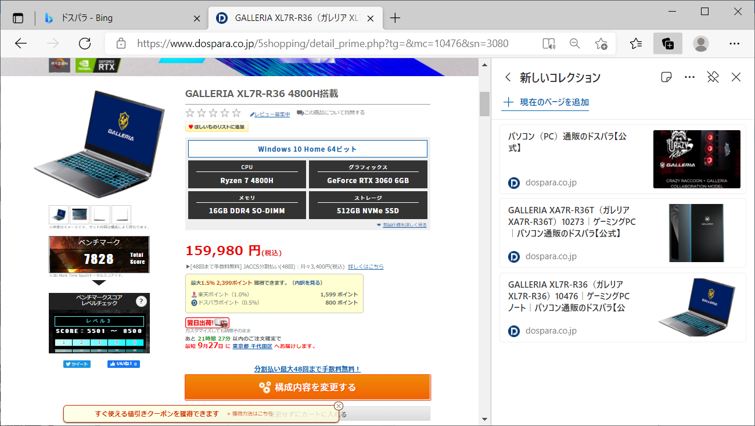Viewport: 755px width, 426px height.
Task: Click the Windows 10 Home 64ビット box
Action: (307, 149)
